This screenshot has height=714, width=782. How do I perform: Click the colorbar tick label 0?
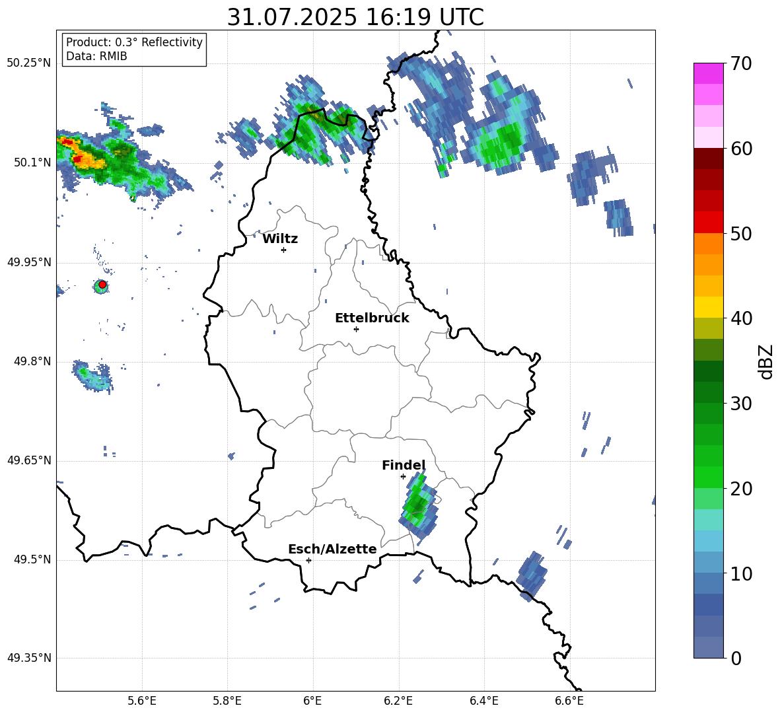(x=736, y=659)
